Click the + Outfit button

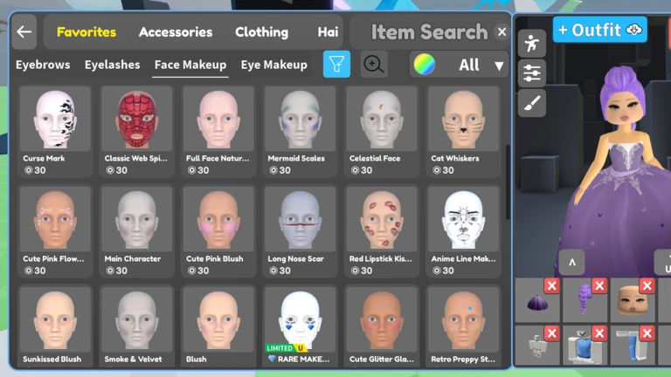(x=599, y=30)
